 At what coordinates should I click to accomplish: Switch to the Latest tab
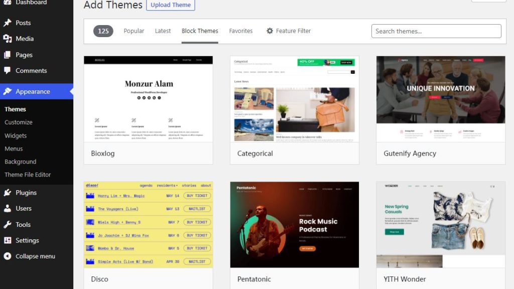pos(163,31)
